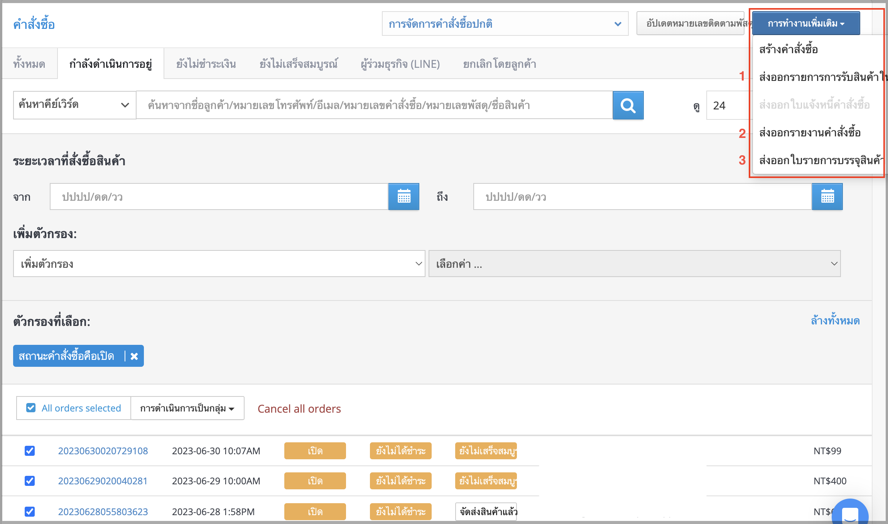Open the 'เลือกค่า ...' value dropdown
888x524 pixels.
point(635,264)
